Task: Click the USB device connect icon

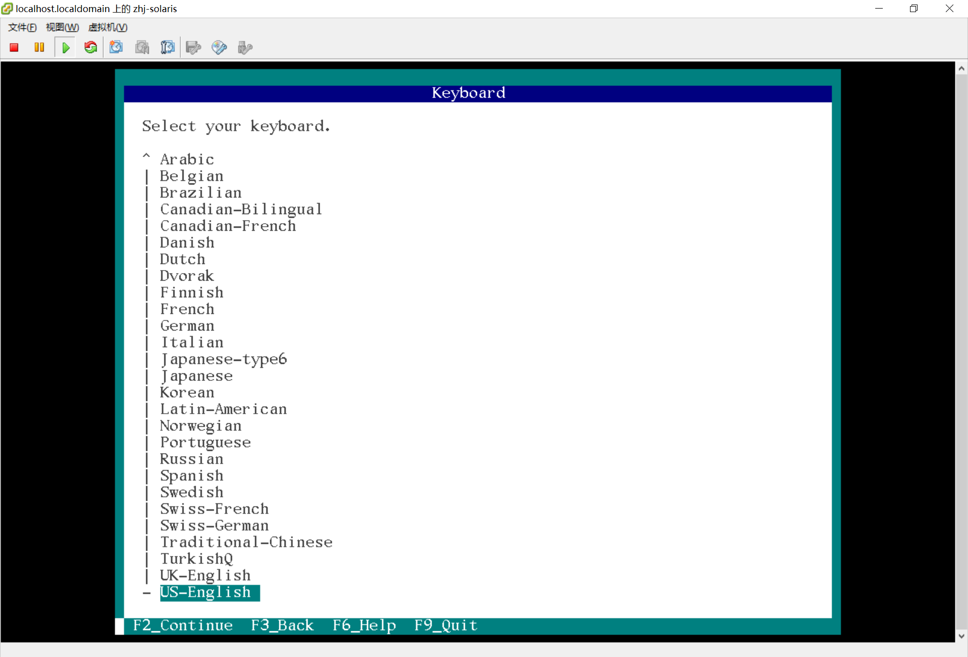Action: pos(245,47)
